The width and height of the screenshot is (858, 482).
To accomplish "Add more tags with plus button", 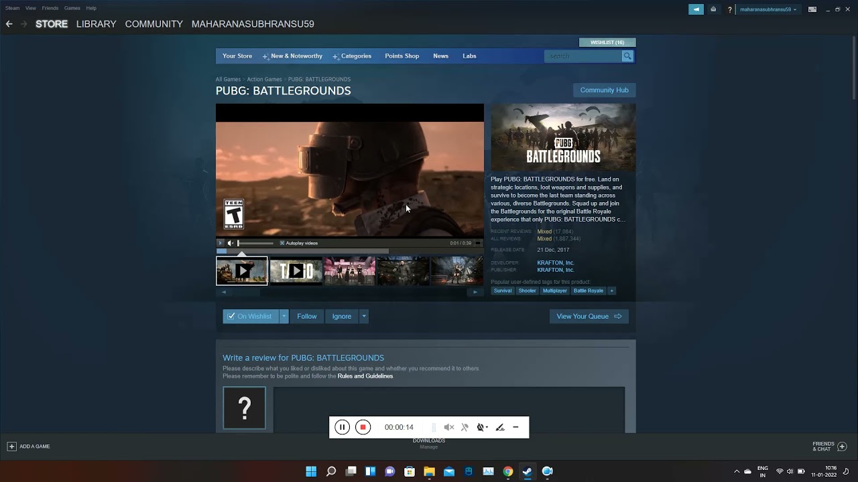I will click(x=611, y=291).
